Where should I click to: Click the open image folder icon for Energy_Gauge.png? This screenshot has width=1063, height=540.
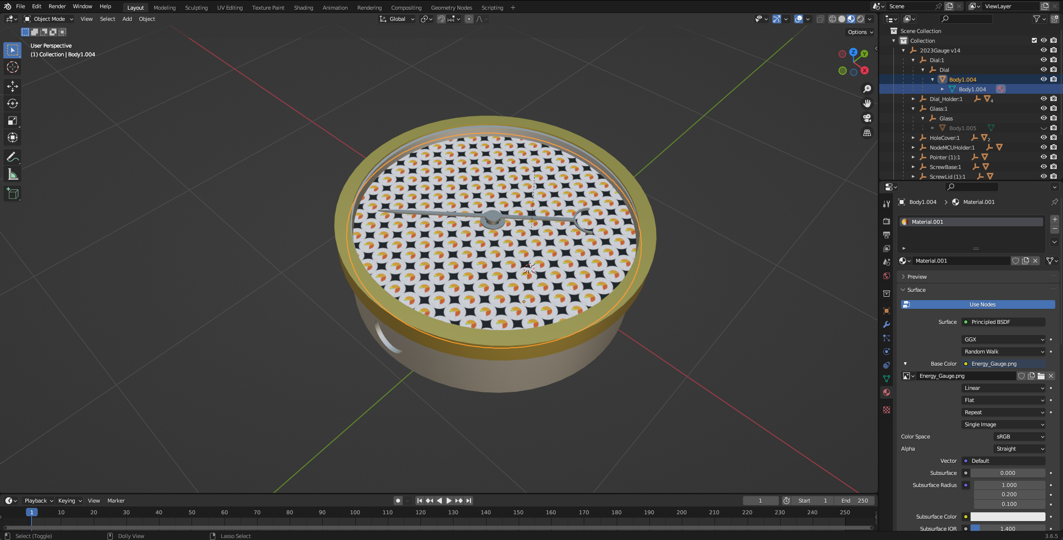[x=1041, y=376]
